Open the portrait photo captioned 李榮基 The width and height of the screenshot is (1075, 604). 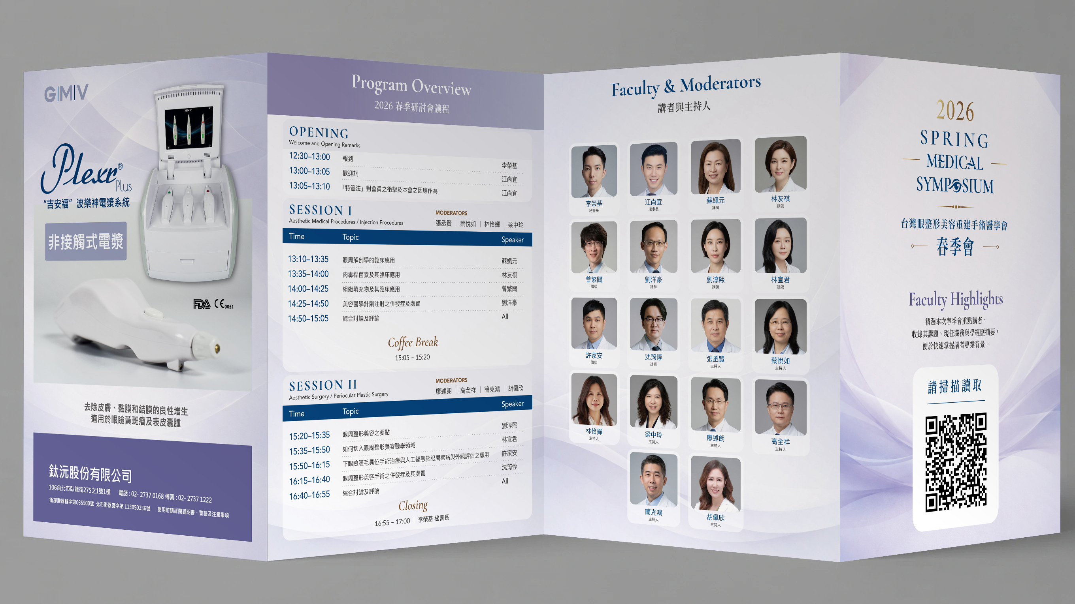(x=594, y=171)
